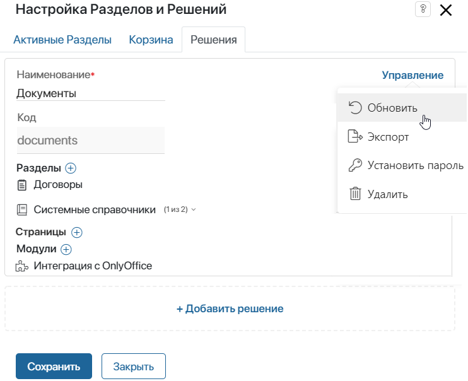Click the trash icon next to Удалить
This screenshot has height=381, width=468.
click(x=355, y=194)
